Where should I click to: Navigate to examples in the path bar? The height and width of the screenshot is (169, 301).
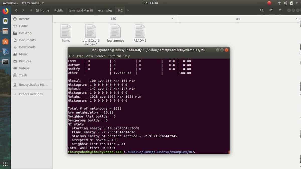pos(105,10)
